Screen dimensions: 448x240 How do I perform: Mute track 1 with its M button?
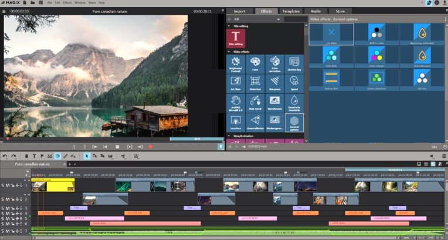pyautogui.click(x=8, y=185)
